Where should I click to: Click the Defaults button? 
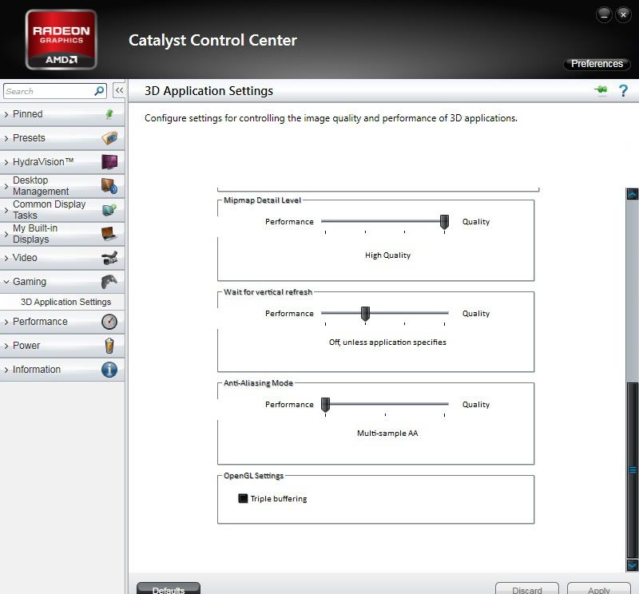coord(169,589)
